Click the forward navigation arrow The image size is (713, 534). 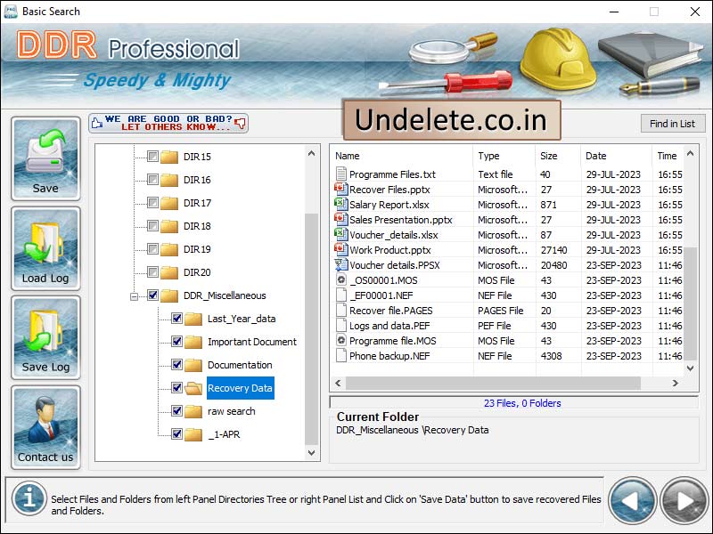[x=684, y=500]
